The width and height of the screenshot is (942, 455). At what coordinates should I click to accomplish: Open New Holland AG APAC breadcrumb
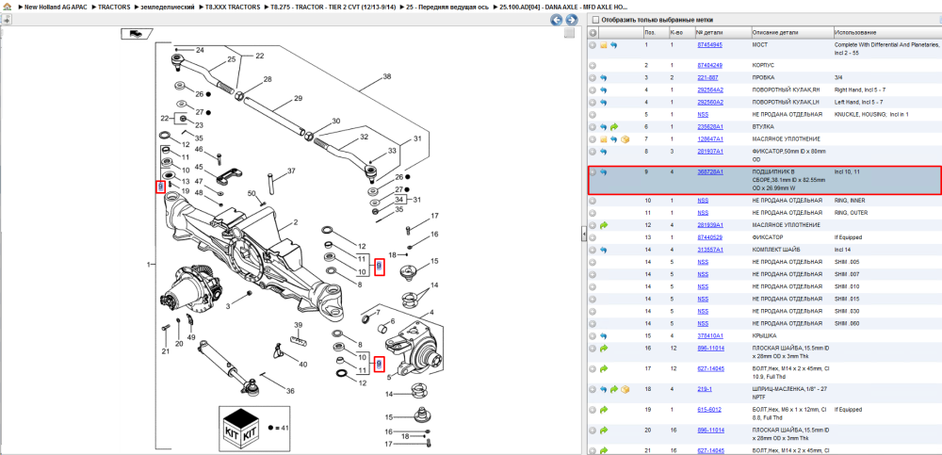coord(57,7)
